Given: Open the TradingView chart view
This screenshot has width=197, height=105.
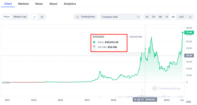Looking at the screenshot, I should 86,17.
